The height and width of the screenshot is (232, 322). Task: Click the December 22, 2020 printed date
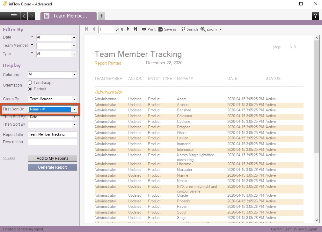coord(164,63)
